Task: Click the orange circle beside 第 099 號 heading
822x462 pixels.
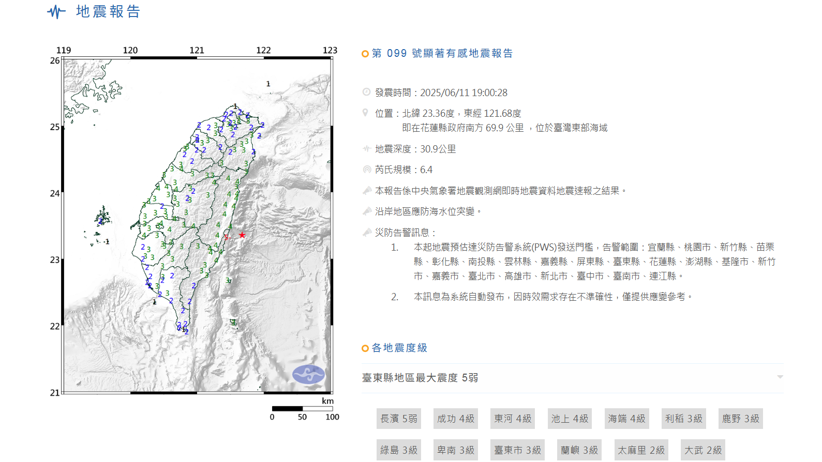Action: click(x=365, y=54)
